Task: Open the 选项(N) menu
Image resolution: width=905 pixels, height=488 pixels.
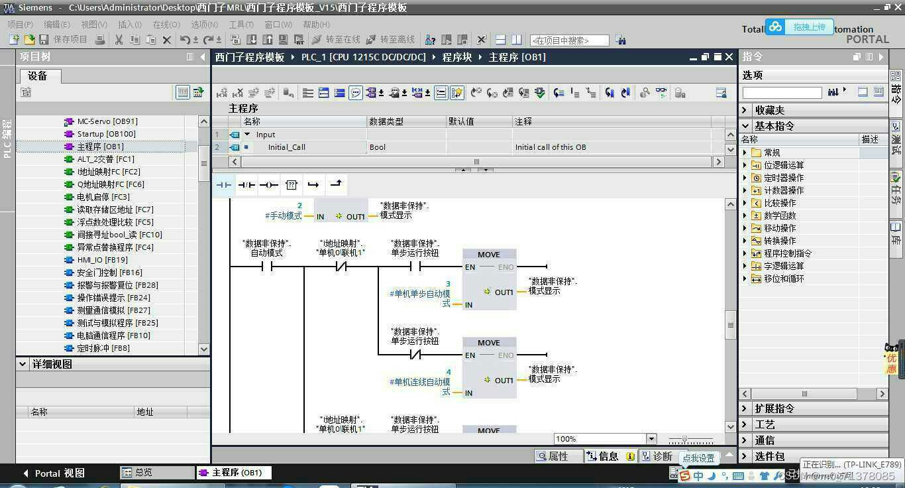Action: (204, 24)
